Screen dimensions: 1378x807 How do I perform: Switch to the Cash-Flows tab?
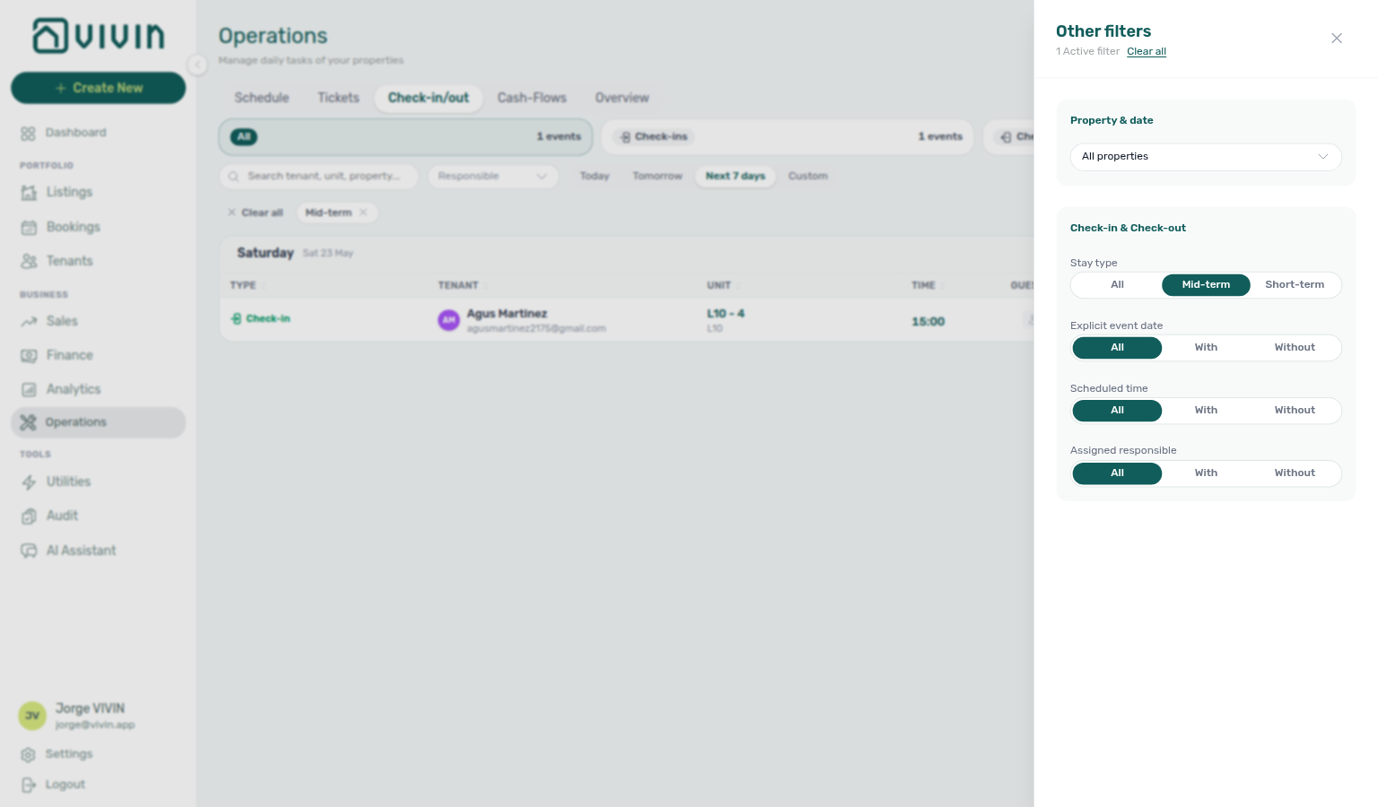(532, 98)
